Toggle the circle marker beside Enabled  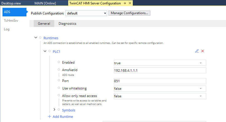point(59,62)
